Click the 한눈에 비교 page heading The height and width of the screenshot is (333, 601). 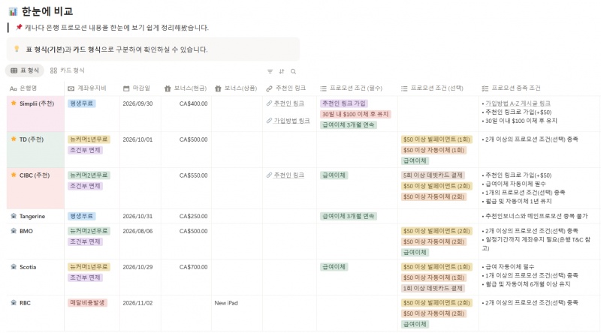coord(47,11)
